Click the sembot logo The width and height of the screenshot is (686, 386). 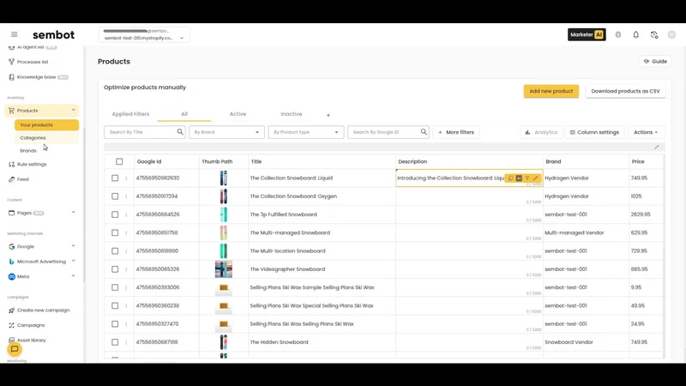pos(53,34)
